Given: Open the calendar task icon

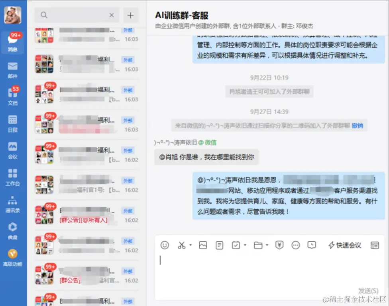Looking at the screenshot, I should [x=236, y=245].
